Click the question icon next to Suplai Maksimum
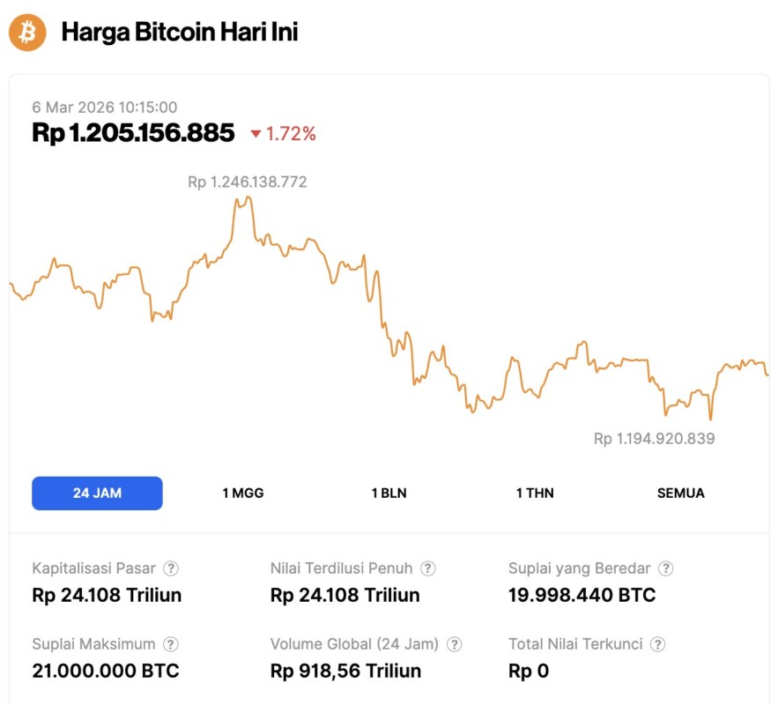This screenshot has height=705, width=771. click(x=171, y=645)
